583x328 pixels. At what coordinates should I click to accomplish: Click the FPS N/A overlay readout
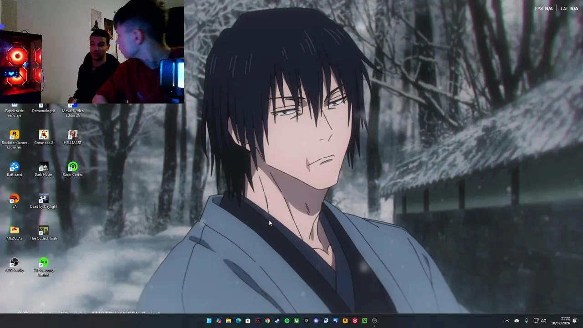coord(544,8)
